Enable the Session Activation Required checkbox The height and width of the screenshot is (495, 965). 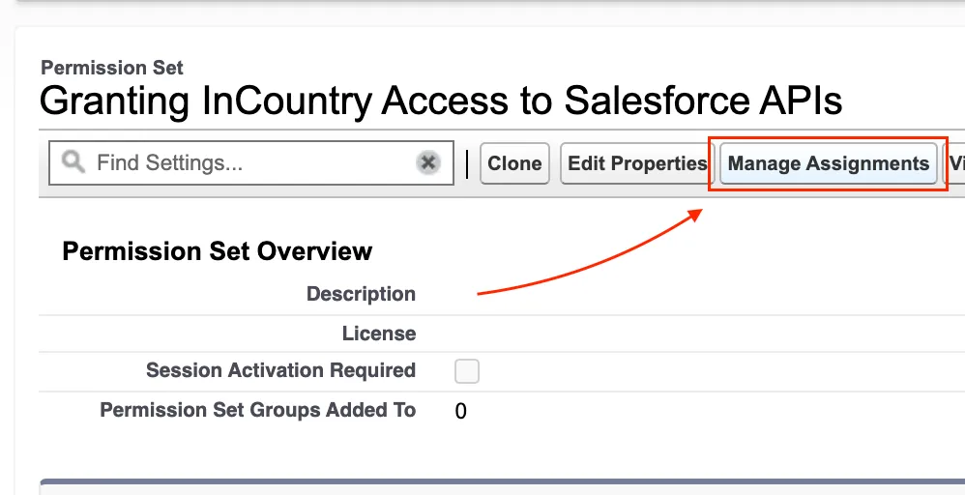pyautogui.click(x=467, y=371)
